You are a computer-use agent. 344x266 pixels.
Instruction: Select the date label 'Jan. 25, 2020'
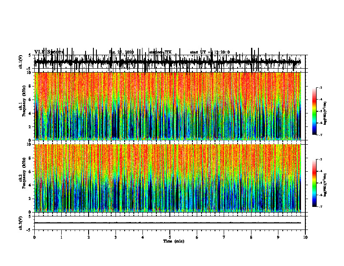pyautogui.click(x=121, y=52)
